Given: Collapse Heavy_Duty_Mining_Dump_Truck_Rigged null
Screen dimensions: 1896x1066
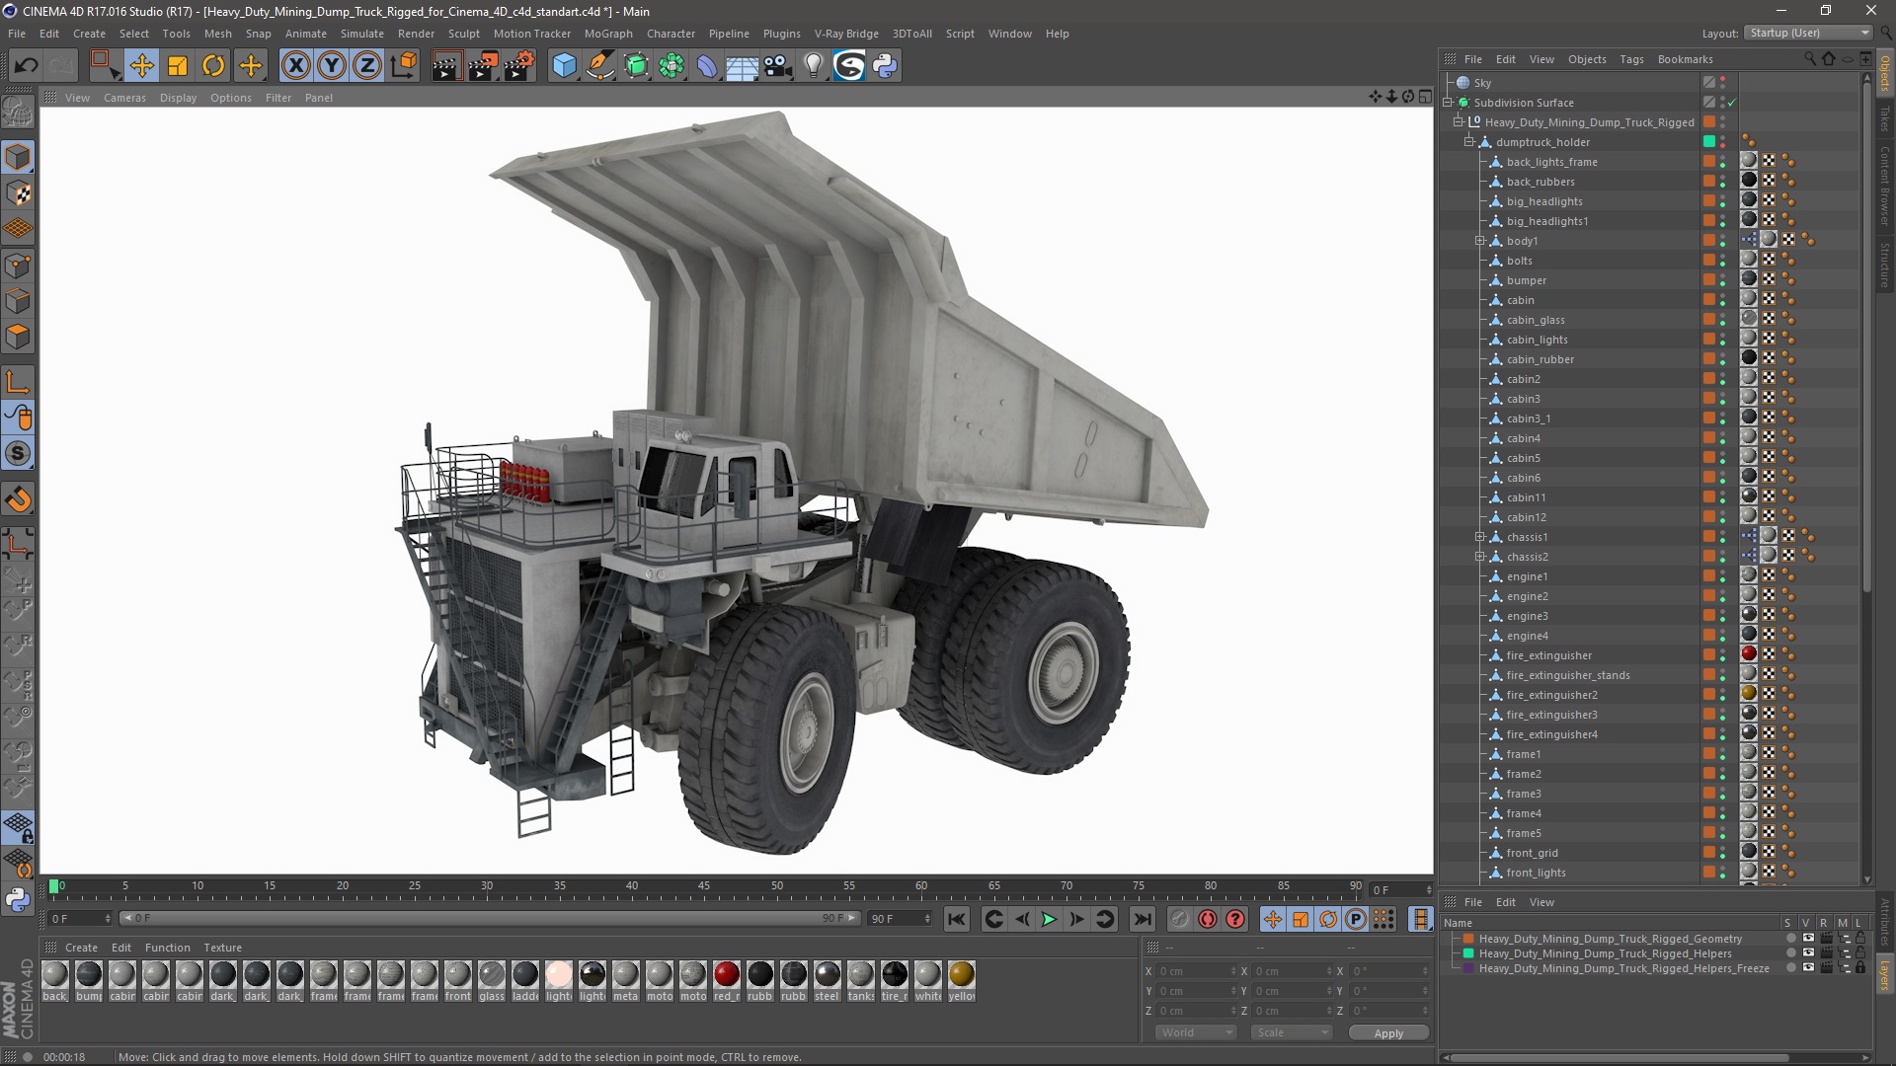Looking at the screenshot, I should pos(1459,122).
